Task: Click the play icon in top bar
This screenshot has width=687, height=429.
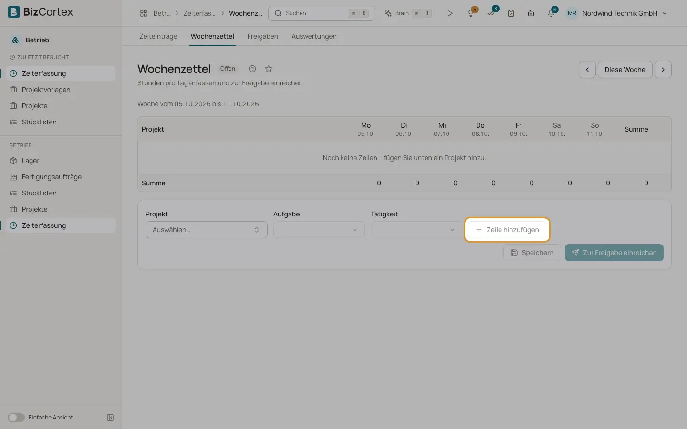Action: 449,13
